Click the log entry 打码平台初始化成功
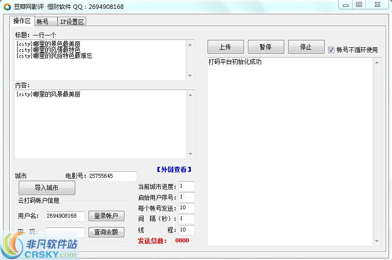The height and width of the screenshot is (260, 392). tap(235, 62)
